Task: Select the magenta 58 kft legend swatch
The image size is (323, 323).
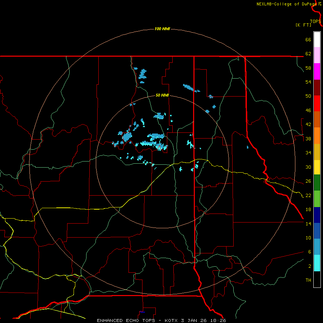Action: (317, 71)
